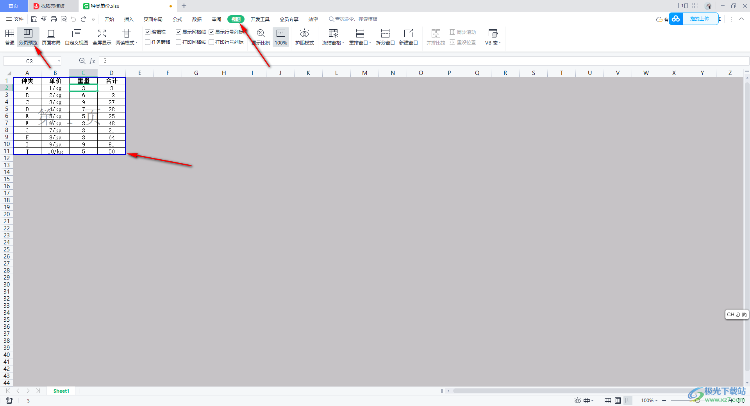This screenshot has width=750, height=406.
Task: Open the 数据 Data tab
Action: 197,19
